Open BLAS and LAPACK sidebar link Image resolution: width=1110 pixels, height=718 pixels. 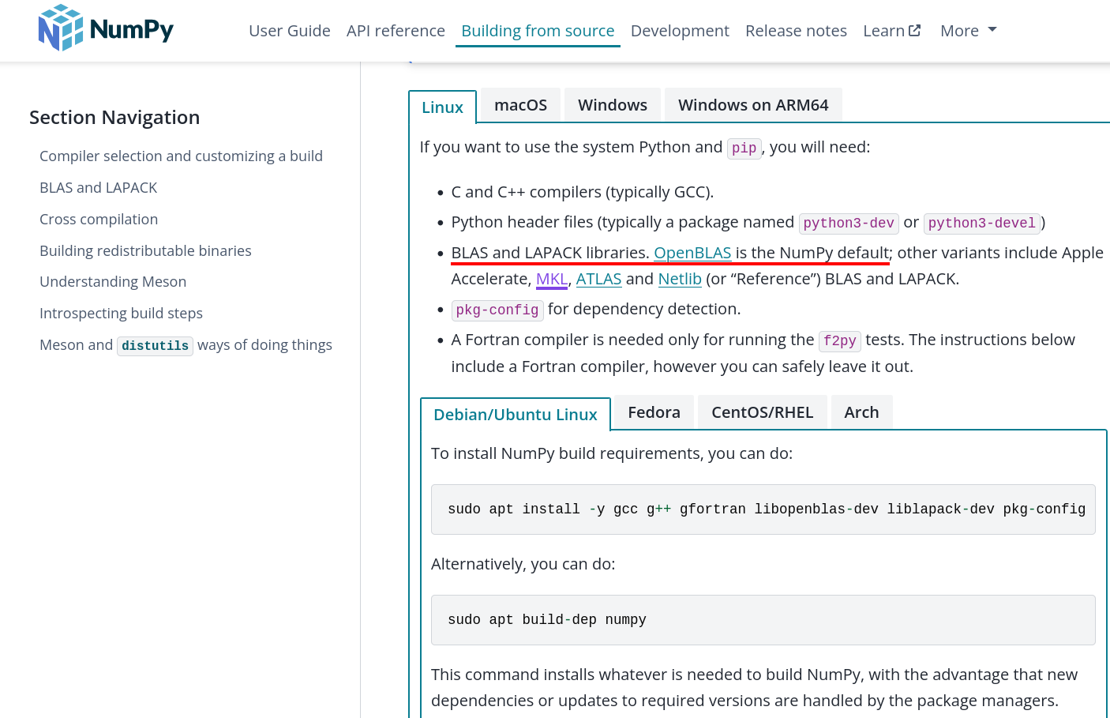point(99,188)
